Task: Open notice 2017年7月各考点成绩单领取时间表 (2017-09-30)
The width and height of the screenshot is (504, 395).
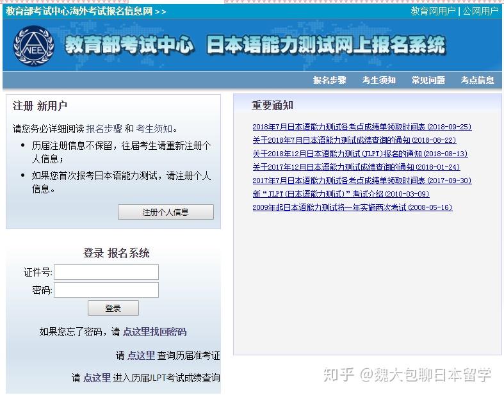Action: coord(362,181)
